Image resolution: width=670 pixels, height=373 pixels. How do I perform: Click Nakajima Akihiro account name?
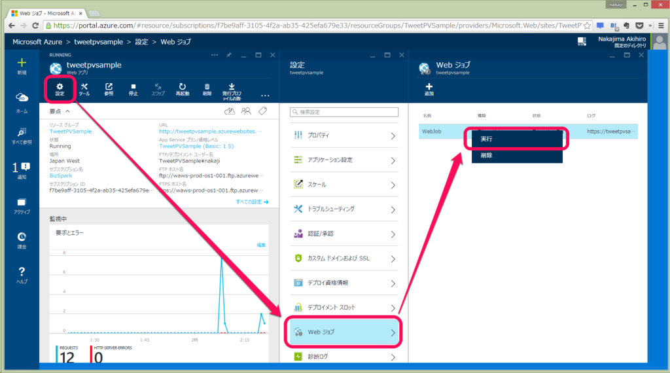[622, 39]
